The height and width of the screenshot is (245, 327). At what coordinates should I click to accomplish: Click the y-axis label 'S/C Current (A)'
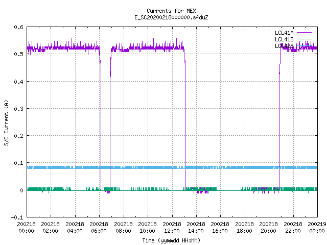(6, 122)
